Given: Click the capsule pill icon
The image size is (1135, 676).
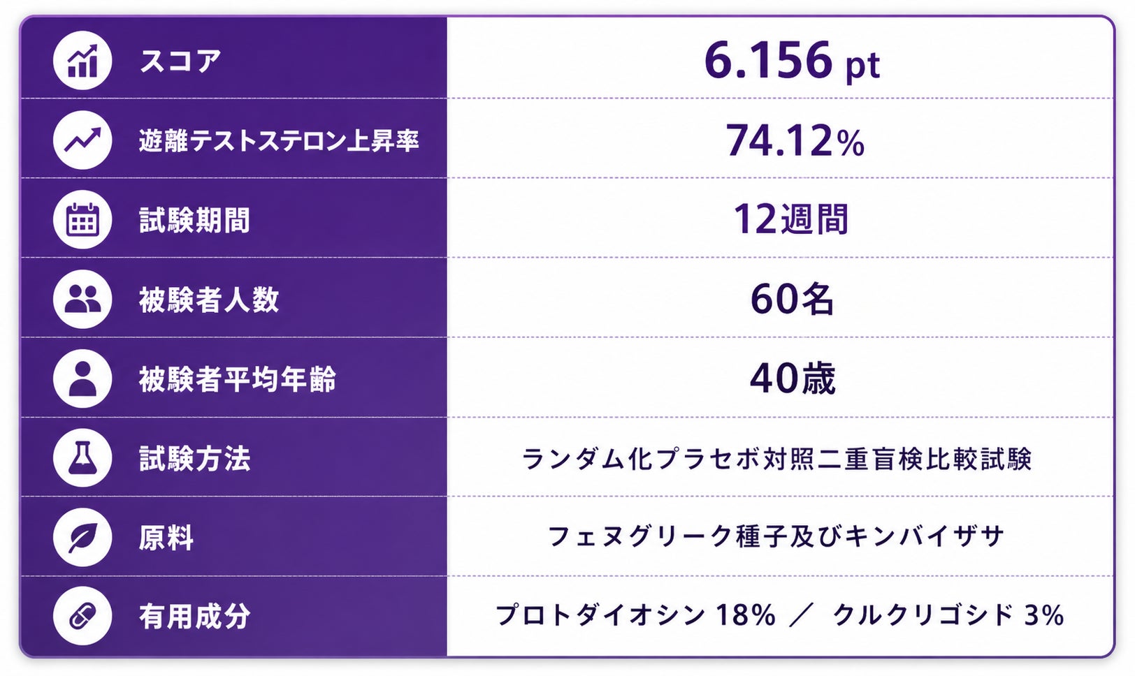Looking at the screenshot, I should point(82,616).
